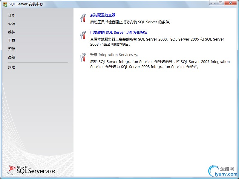Click the 升级 Integration Services 包 link

(114, 55)
